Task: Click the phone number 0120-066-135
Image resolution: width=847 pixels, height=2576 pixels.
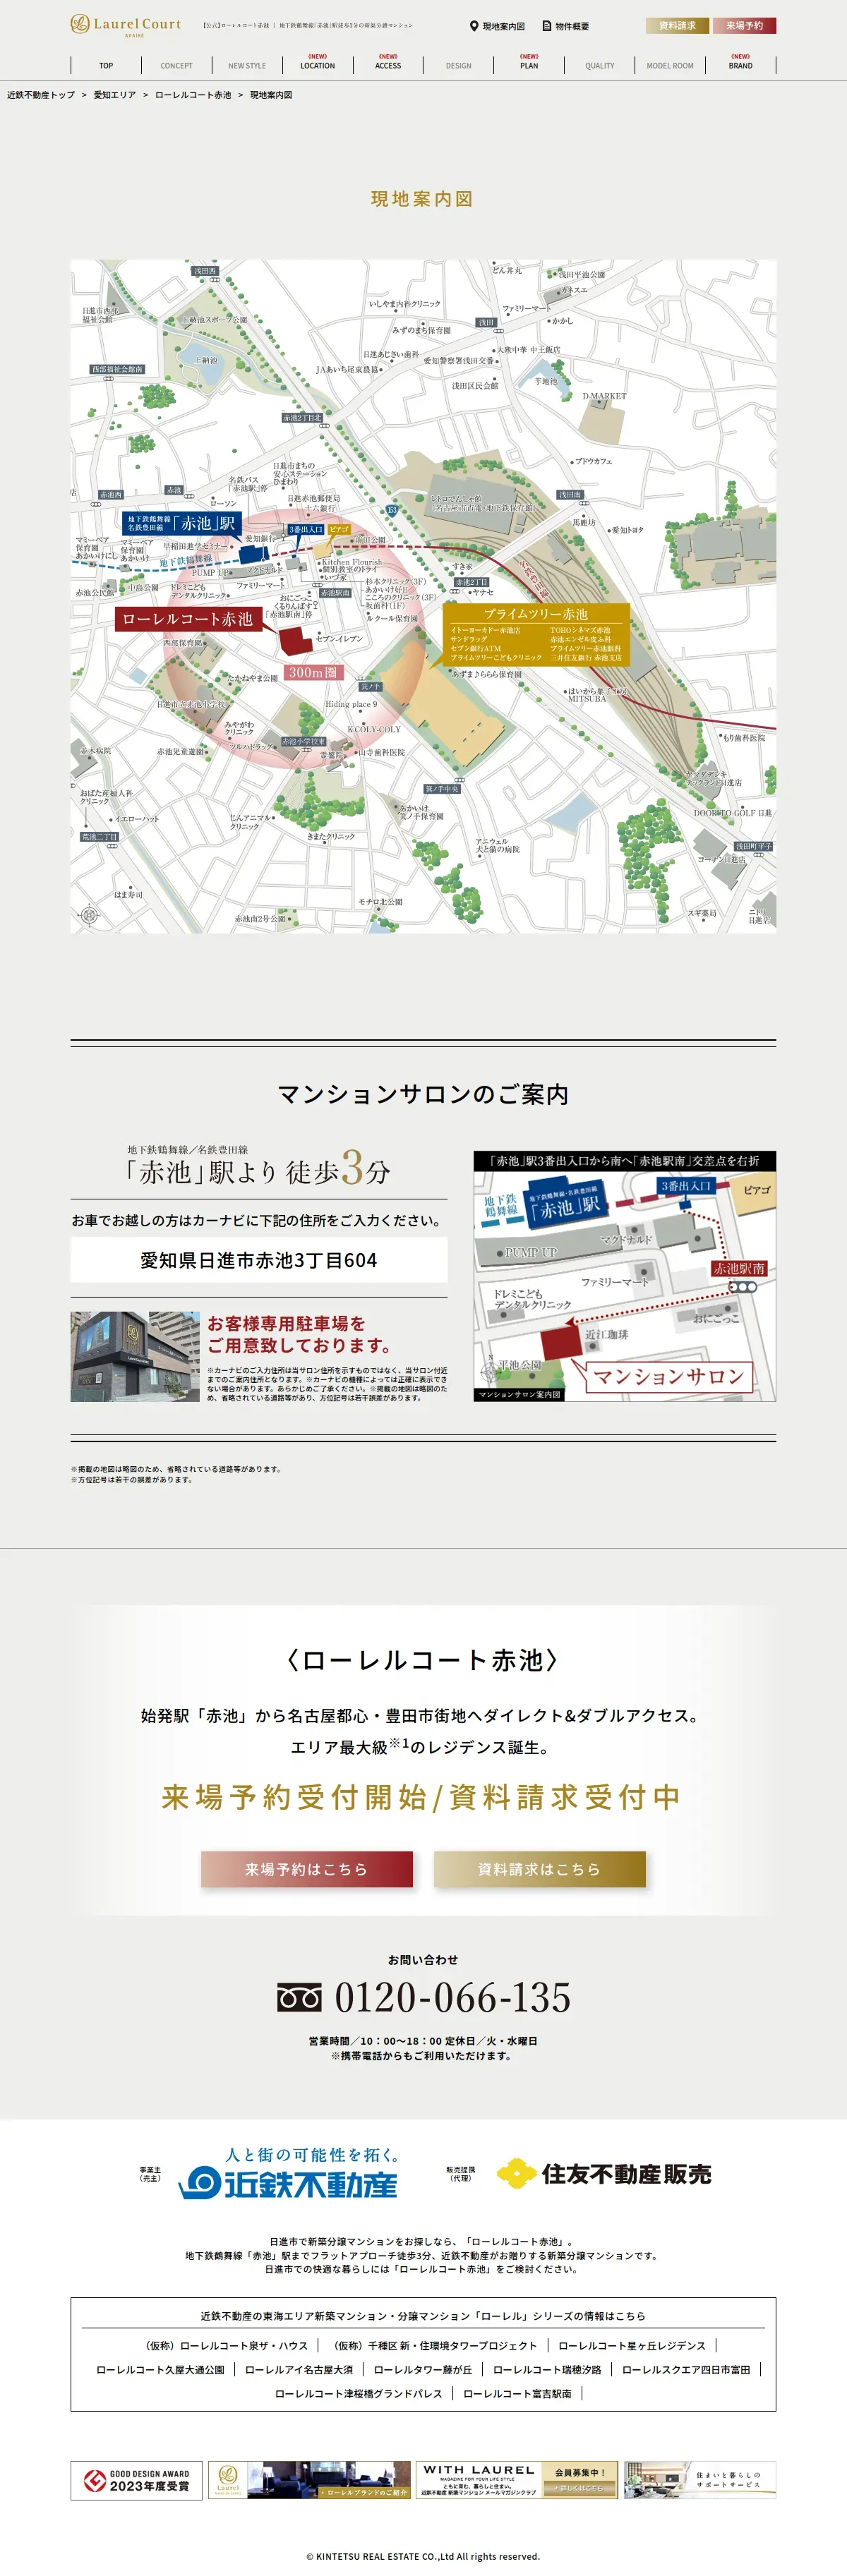Action: 453,1998
